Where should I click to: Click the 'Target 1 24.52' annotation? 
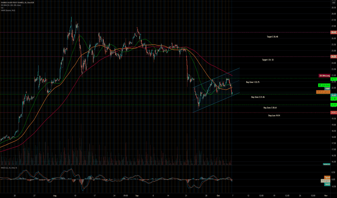[x=268, y=60]
